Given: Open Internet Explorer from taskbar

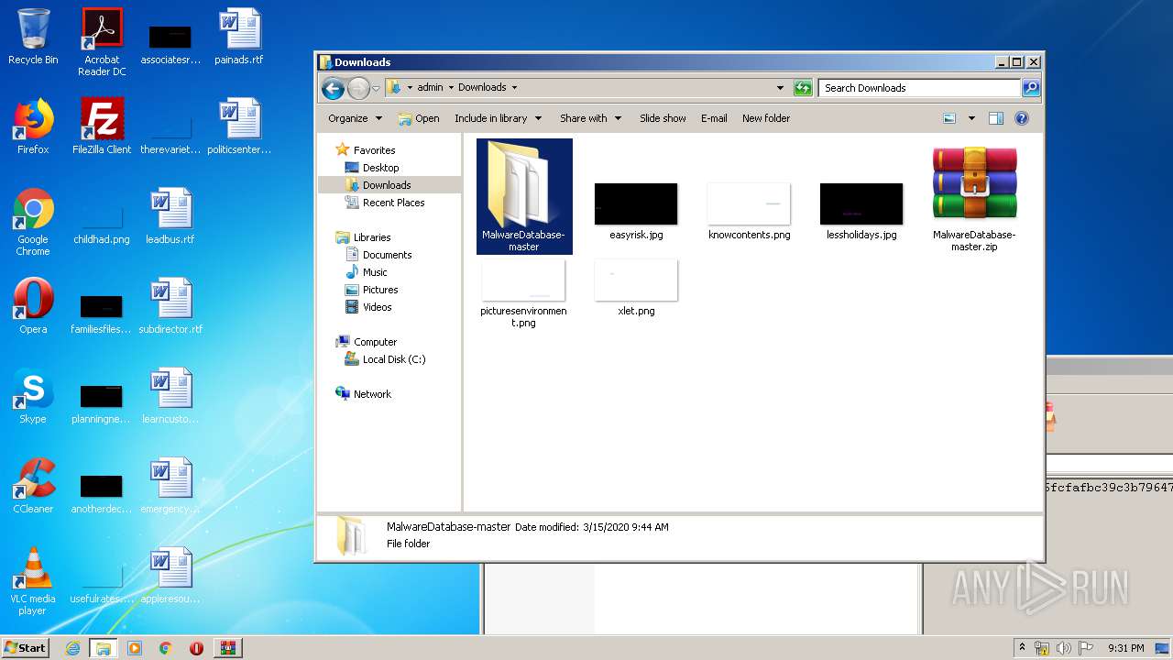Looking at the screenshot, I should pyautogui.click(x=72, y=648).
